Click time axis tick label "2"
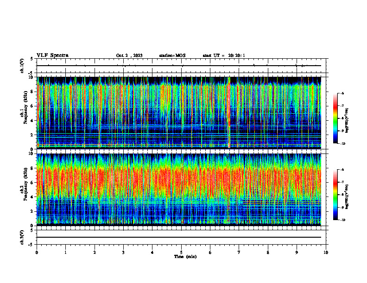367x283 pixels. coord(95,252)
